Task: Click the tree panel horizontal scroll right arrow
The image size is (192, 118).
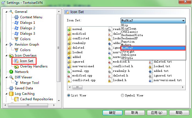Action: [x=54, y=105]
